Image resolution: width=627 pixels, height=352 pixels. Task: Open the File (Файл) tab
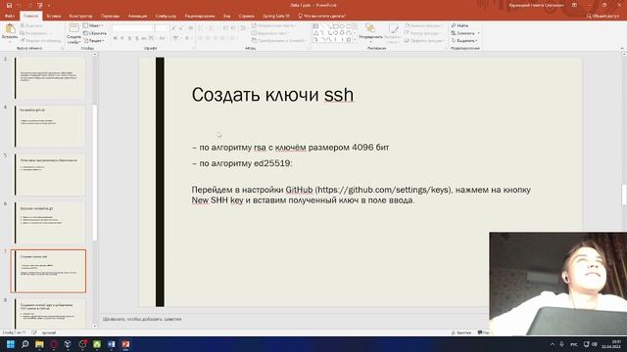(10, 16)
